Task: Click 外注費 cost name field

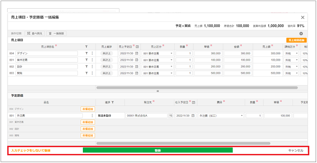Action: (x=49, y=115)
